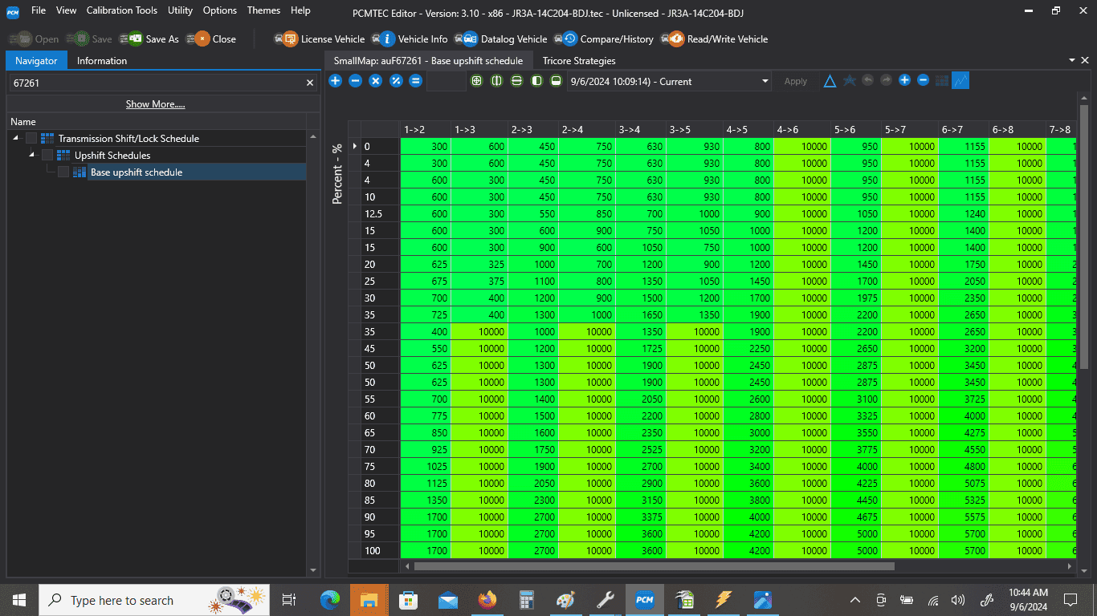The image size is (1097, 616).
Task: Open the Themes menu
Action: (263, 10)
